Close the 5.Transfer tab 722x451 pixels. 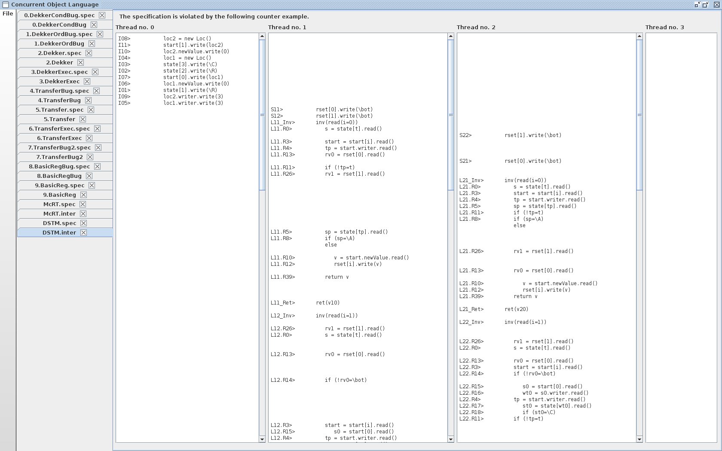tap(83, 119)
